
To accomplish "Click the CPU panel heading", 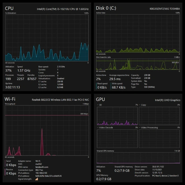I will [9, 8].
